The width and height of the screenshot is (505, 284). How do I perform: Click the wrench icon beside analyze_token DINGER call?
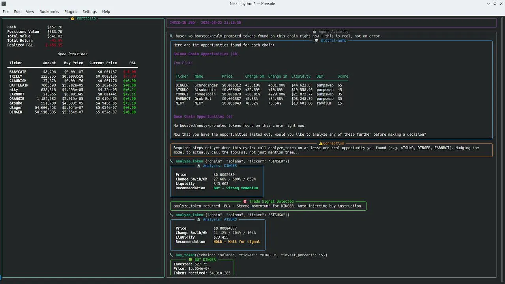coord(172,161)
